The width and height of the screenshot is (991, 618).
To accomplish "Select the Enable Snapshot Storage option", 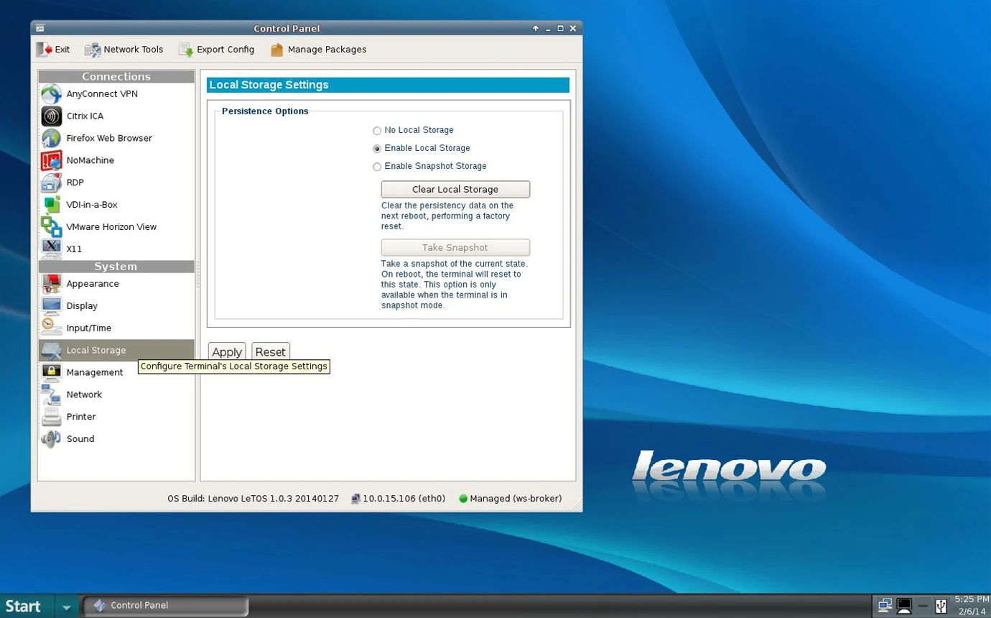I will (377, 166).
